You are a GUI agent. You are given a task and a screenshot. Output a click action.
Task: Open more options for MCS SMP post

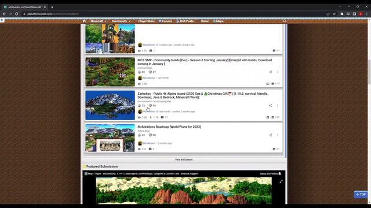[x=278, y=72]
